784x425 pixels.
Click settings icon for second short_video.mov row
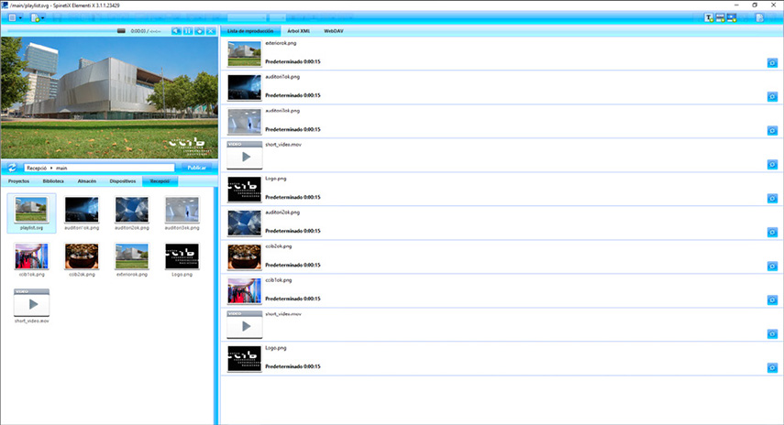tap(772, 334)
